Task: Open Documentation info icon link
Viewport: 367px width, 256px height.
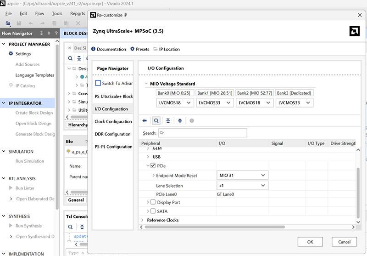Action: coord(94,49)
